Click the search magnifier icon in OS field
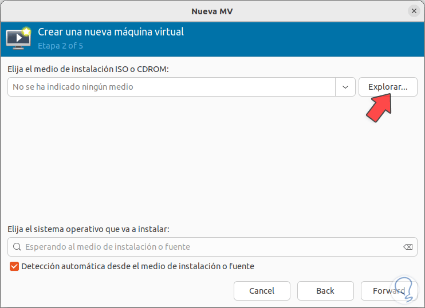The width and height of the screenshot is (425, 308). pyautogui.click(x=17, y=247)
